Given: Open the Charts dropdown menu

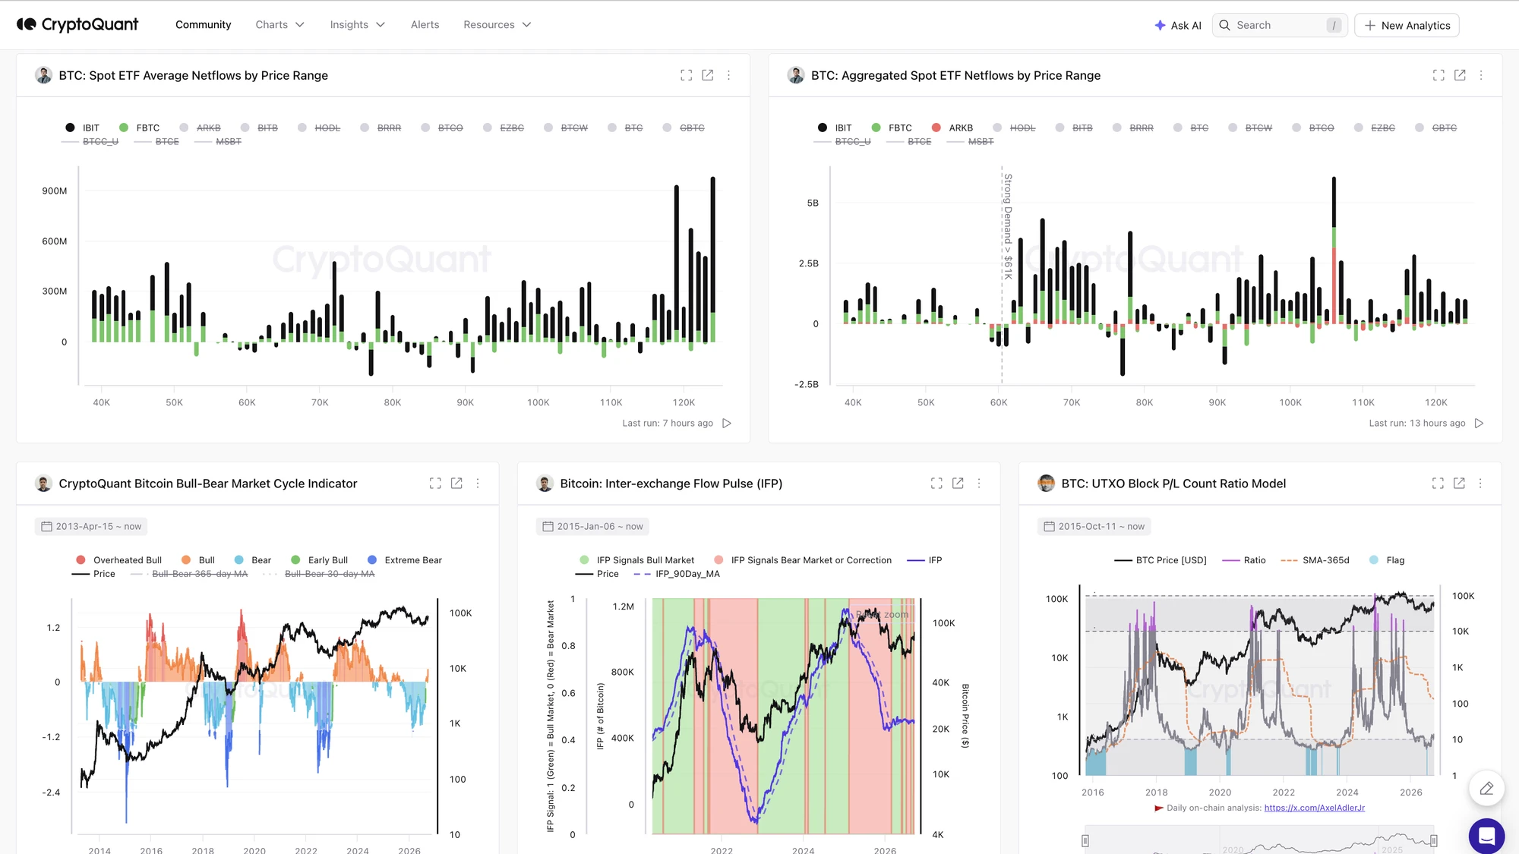Looking at the screenshot, I should pyautogui.click(x=279, y=25).
